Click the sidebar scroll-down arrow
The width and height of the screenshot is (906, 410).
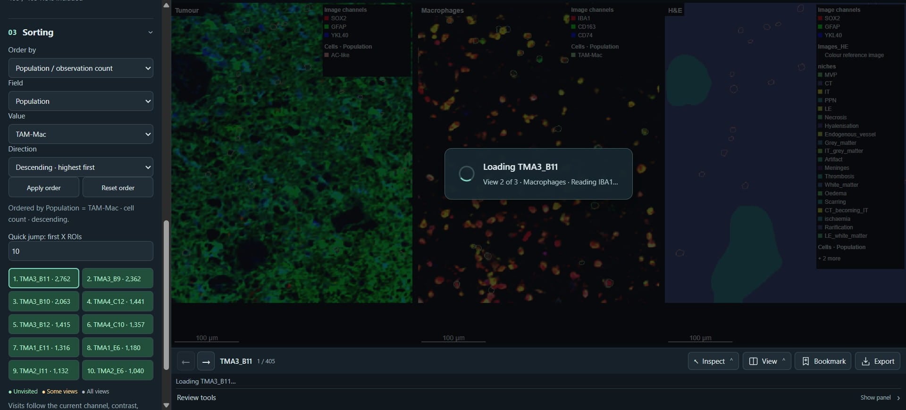pyautogui.click(x=166, y=405)
